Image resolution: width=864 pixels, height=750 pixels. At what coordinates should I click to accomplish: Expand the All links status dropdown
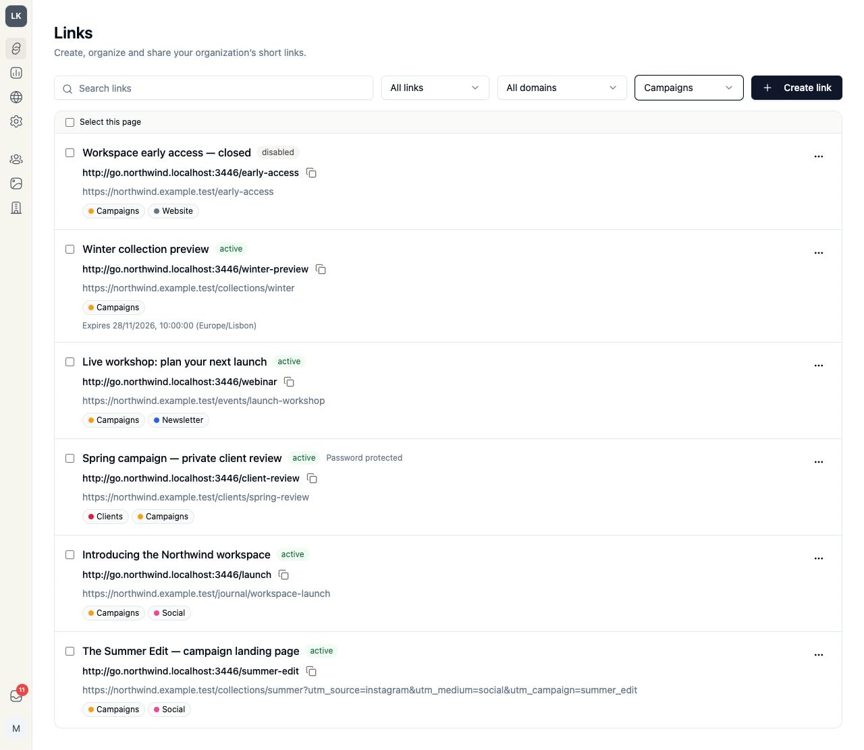[435, 88]
